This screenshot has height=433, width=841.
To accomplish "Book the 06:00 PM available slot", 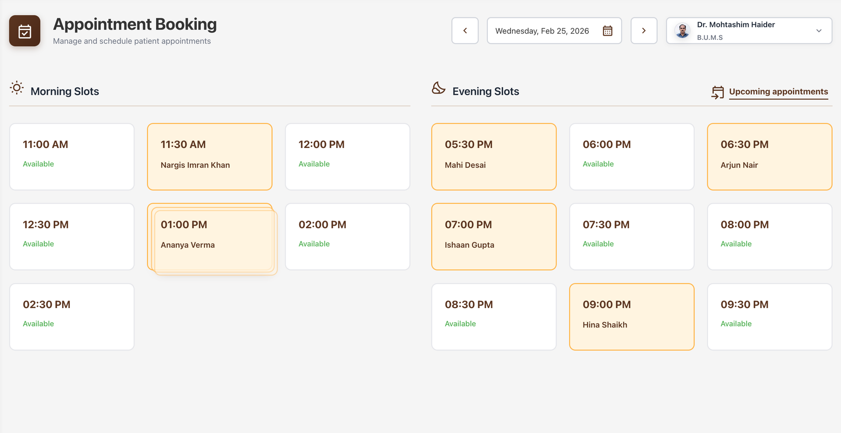I will 632,157.
